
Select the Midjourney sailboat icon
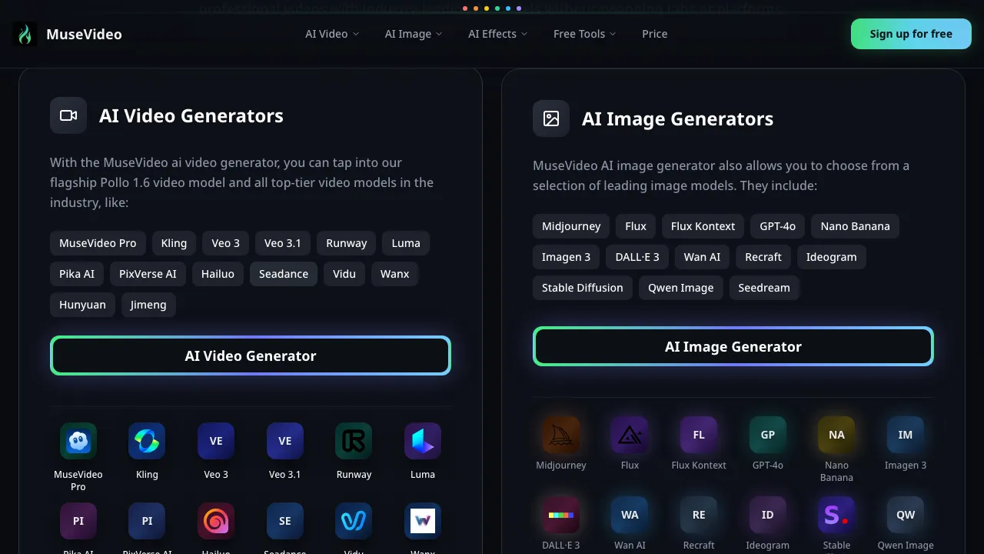[561, 435]
